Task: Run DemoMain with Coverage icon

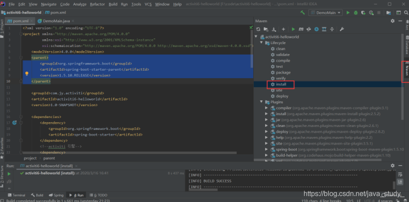Action: click(x=363, y=13)
